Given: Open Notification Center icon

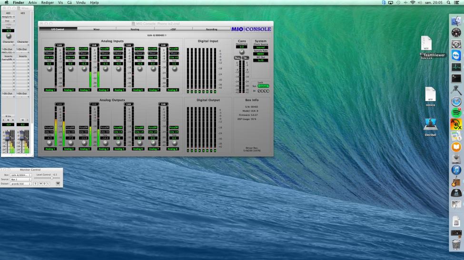Looking at the screenshot, I should pos(456,2).
